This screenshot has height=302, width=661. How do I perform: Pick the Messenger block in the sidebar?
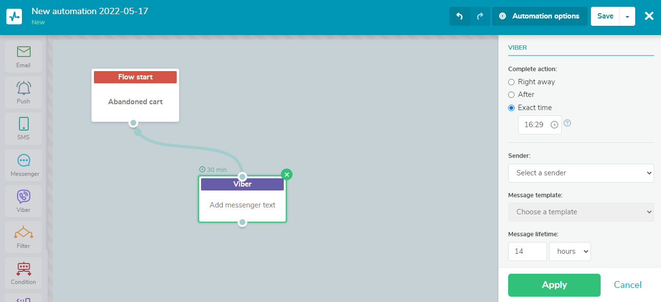click(x=23, y=165)
